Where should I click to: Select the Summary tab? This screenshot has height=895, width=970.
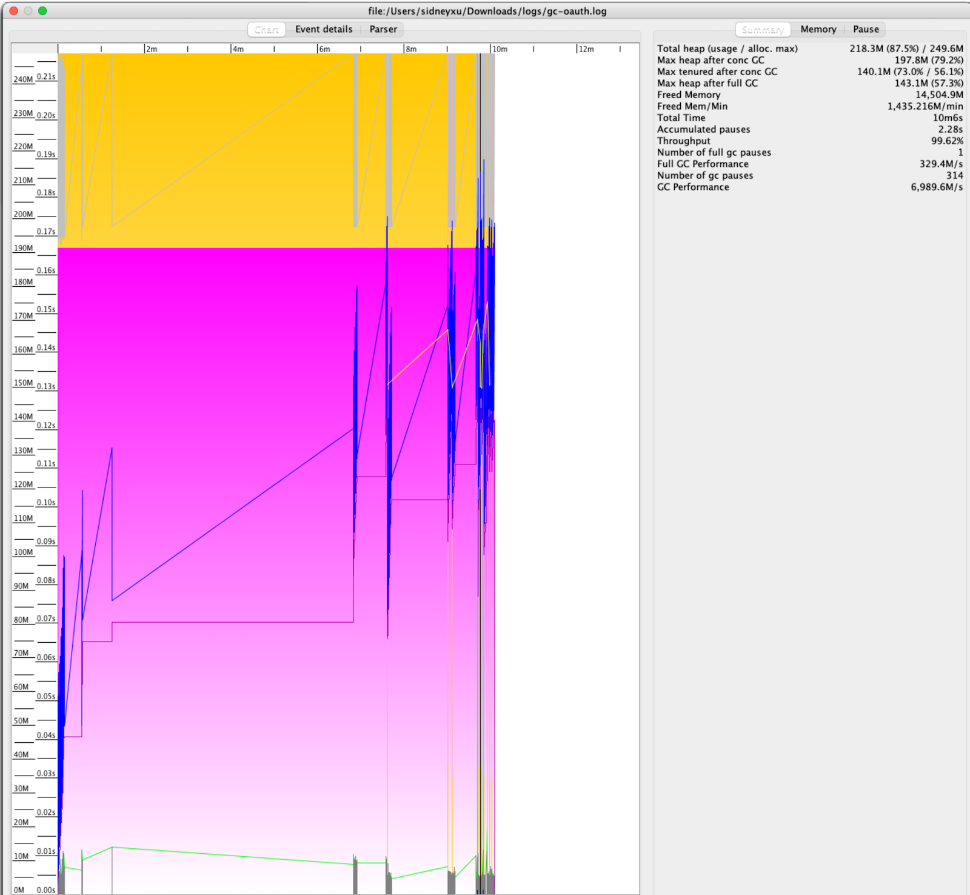[763, 29]
